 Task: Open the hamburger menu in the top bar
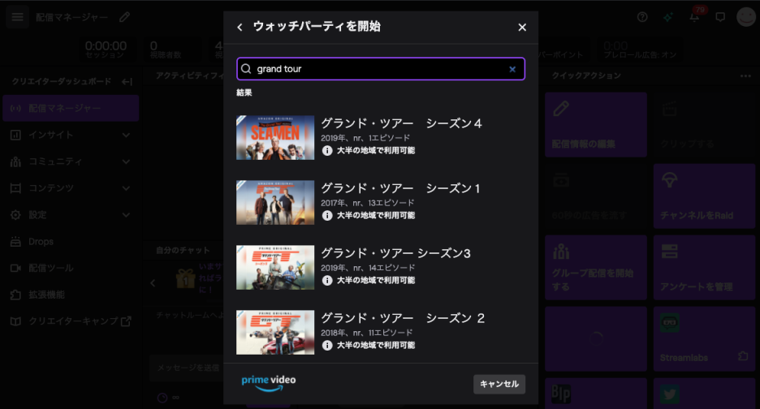coord(17,17)
